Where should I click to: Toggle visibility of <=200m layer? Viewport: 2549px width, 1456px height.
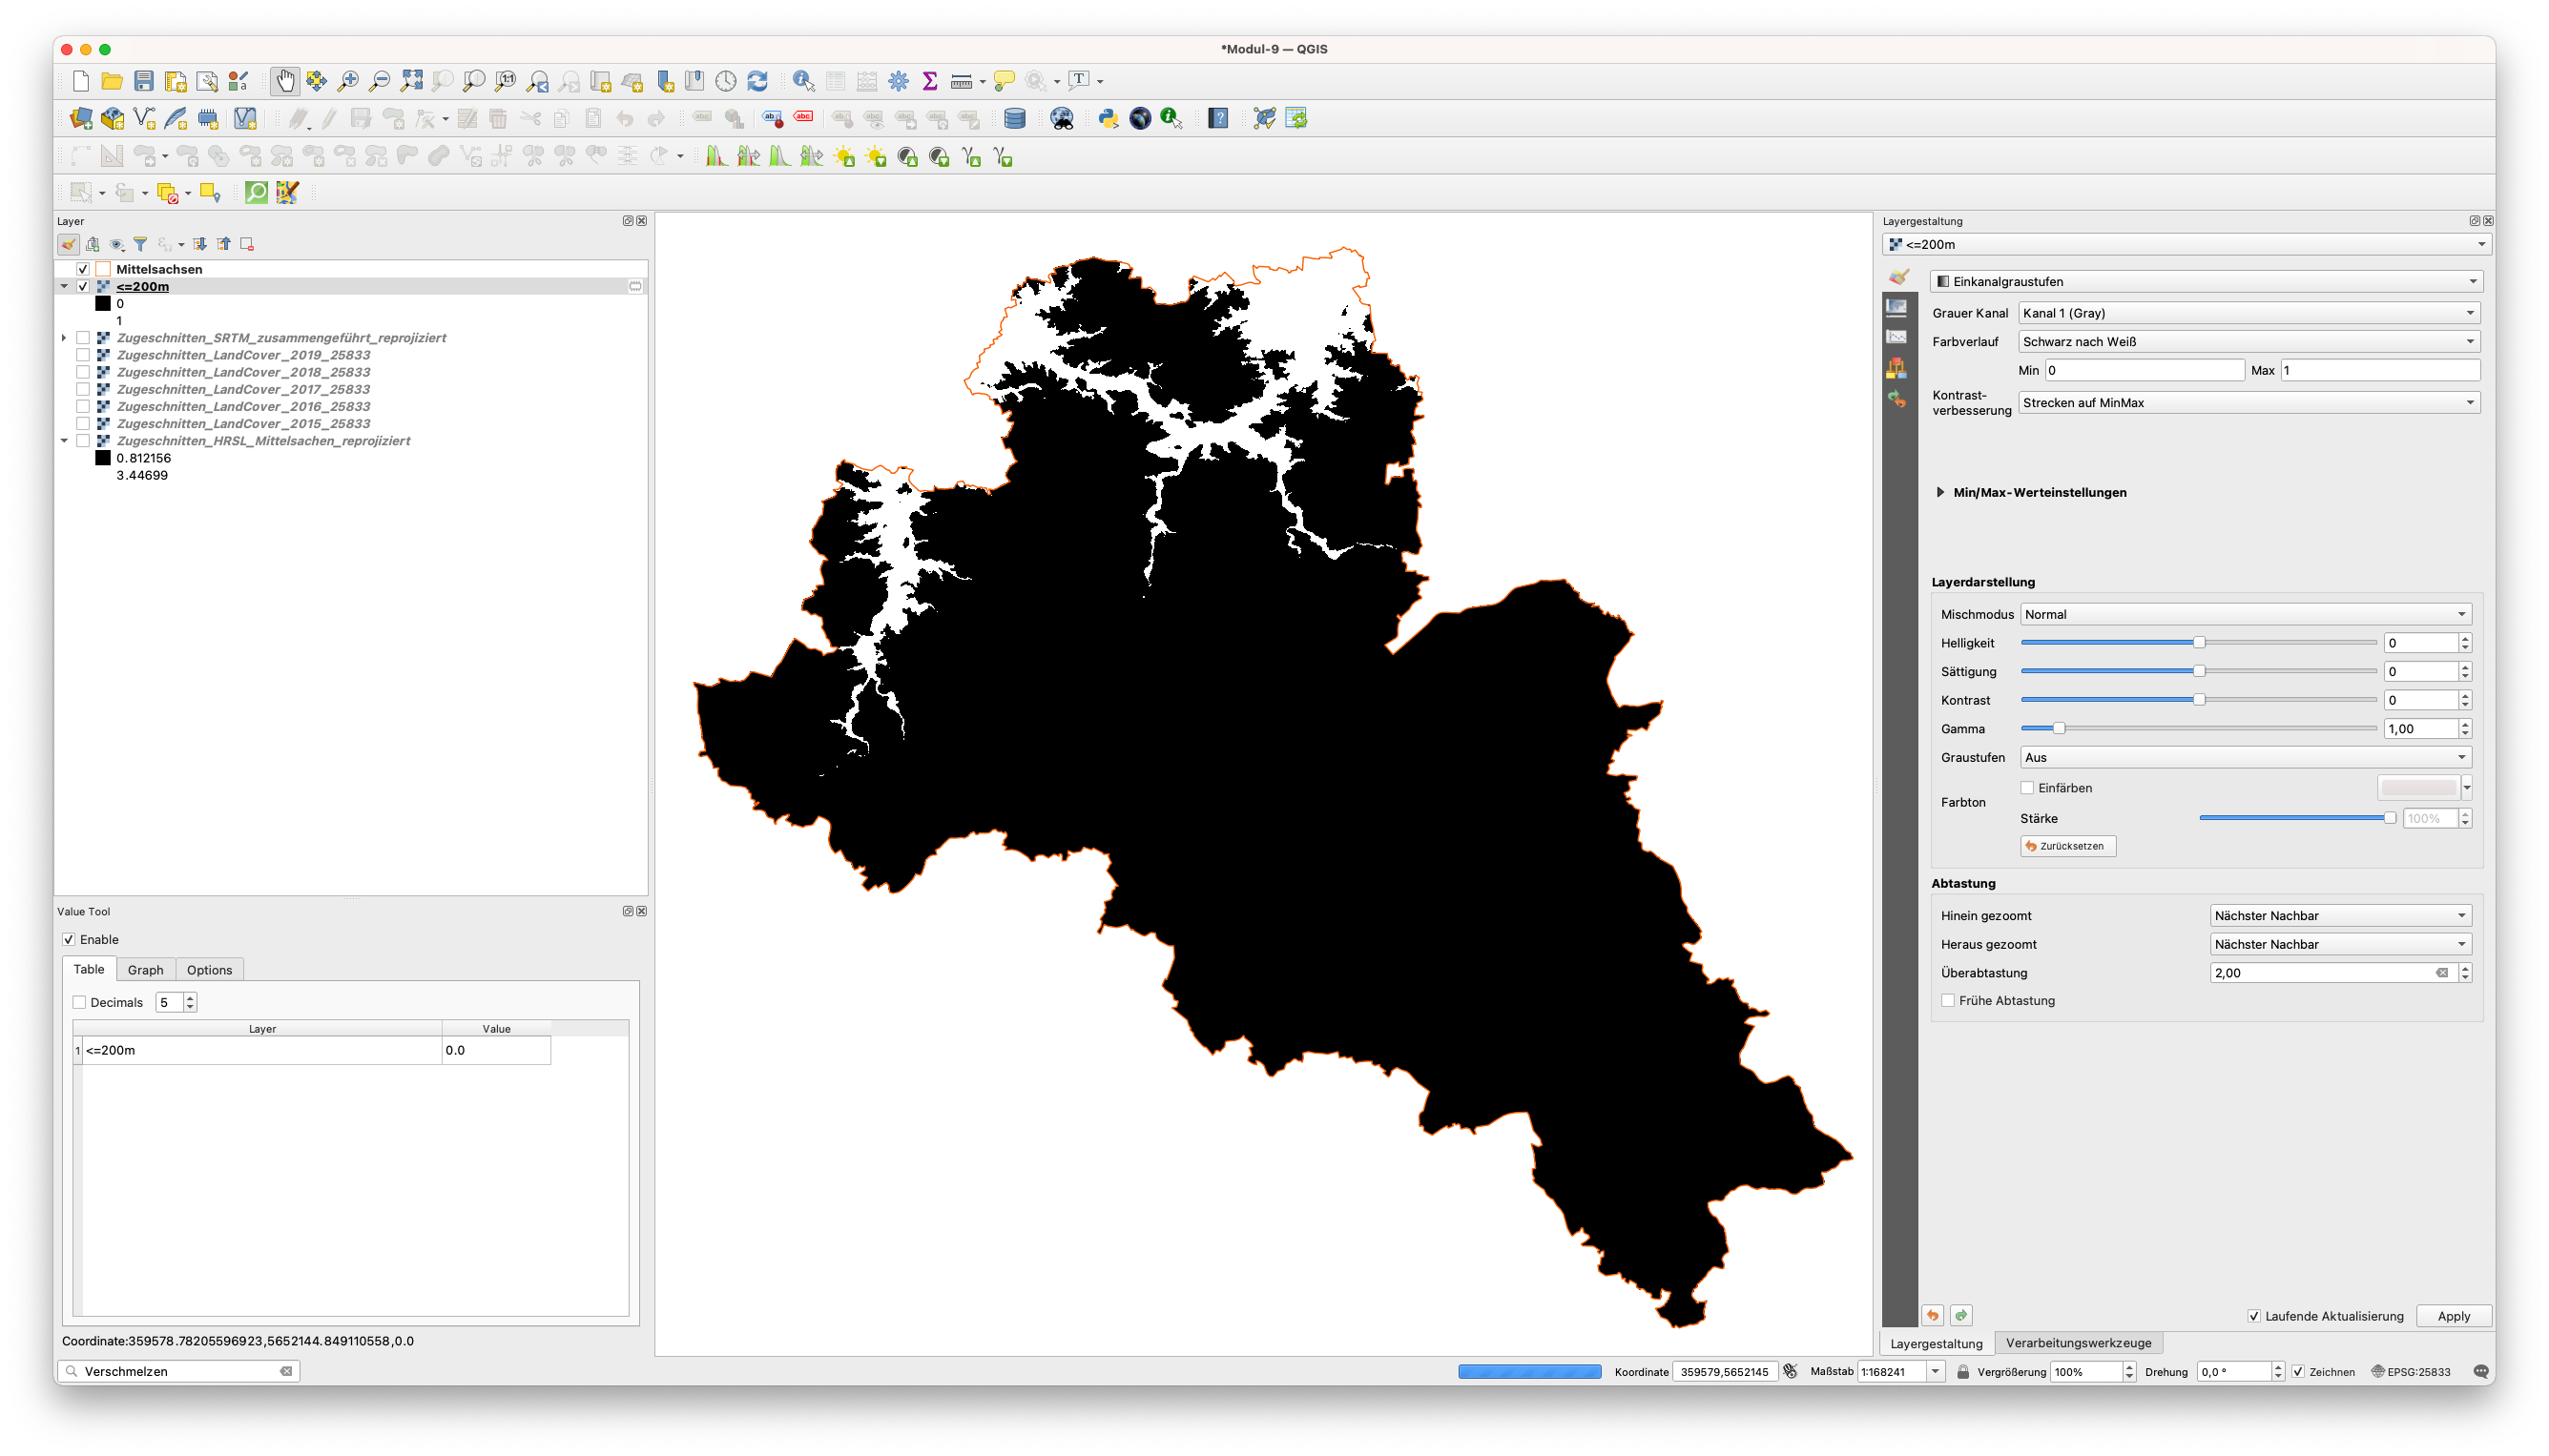coord(83,286)
